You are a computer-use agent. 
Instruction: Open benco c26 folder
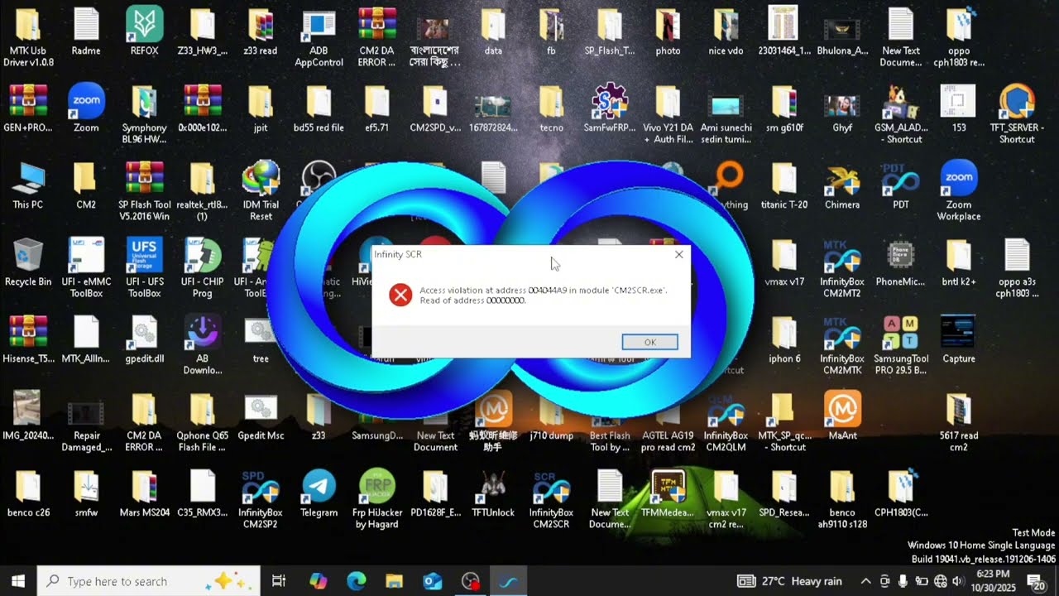coord(28,493)
